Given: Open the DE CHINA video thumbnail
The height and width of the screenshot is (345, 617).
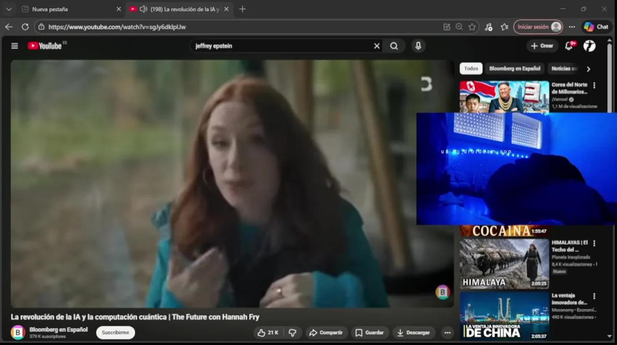Looking at the screenshot, I should 504,316.
